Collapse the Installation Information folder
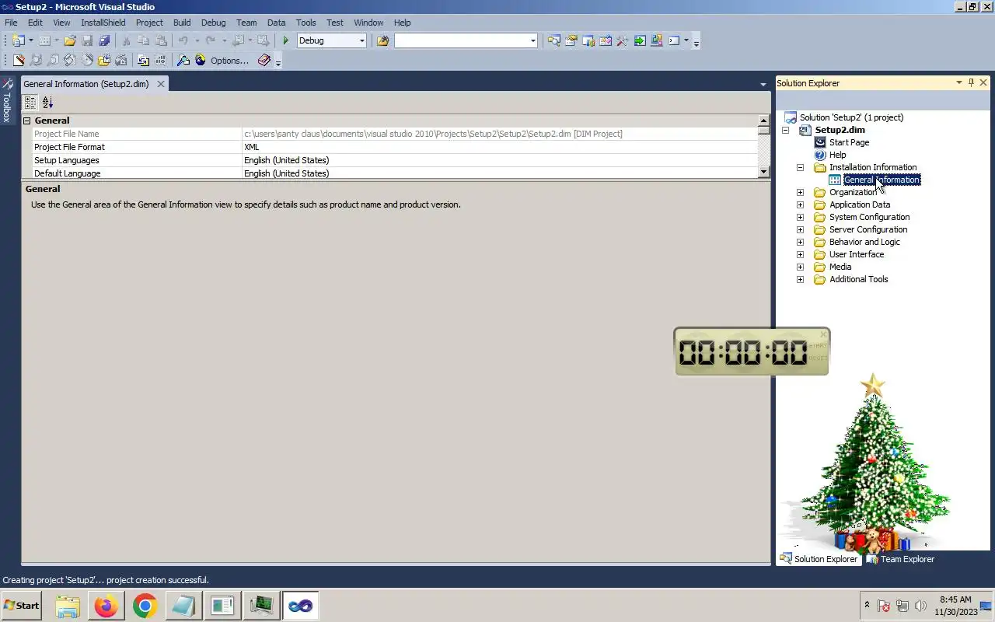Screen dimensions: 995x622 [x=800, y=167]
